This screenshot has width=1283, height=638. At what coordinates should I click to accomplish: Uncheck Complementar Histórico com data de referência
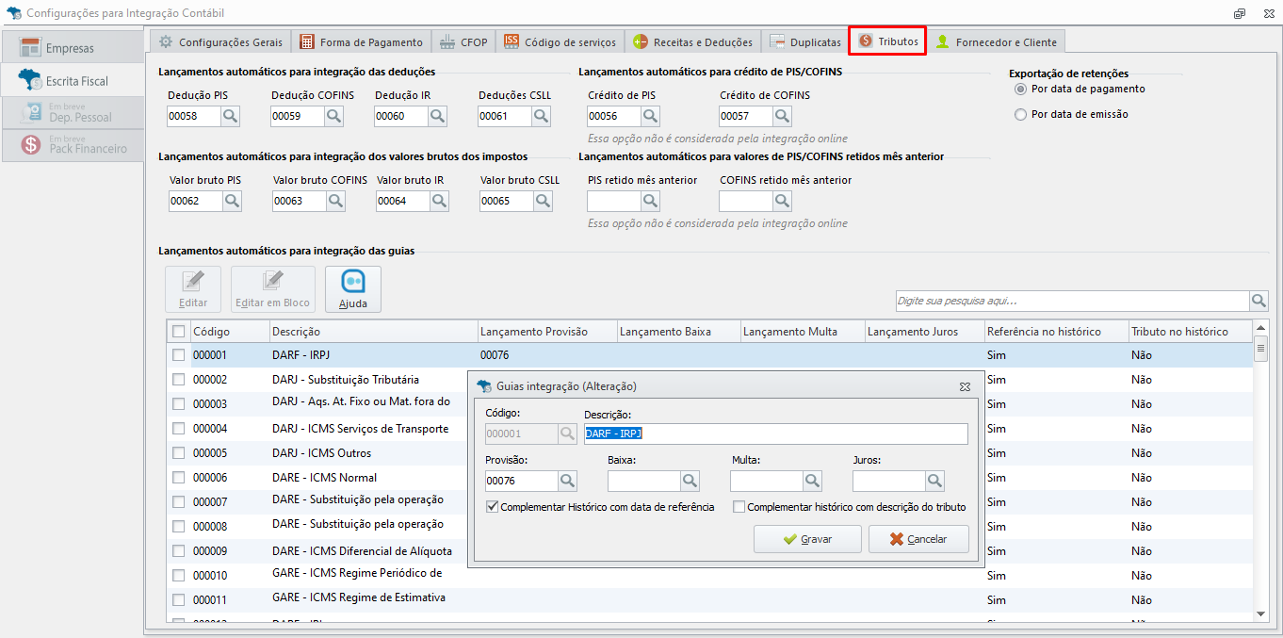[x=492, y=507]
